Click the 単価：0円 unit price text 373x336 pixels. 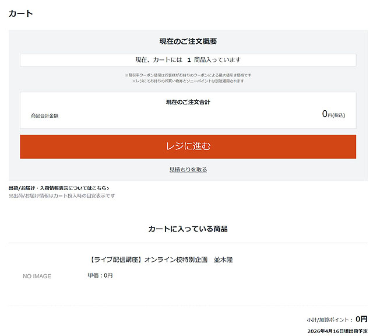[x=100, y=275]
